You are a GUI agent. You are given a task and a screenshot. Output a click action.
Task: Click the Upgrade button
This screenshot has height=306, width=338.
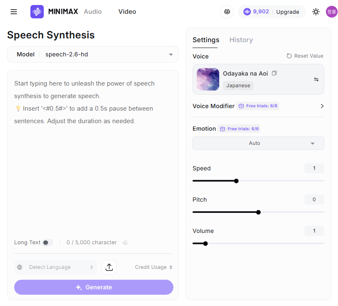point(288,12)
